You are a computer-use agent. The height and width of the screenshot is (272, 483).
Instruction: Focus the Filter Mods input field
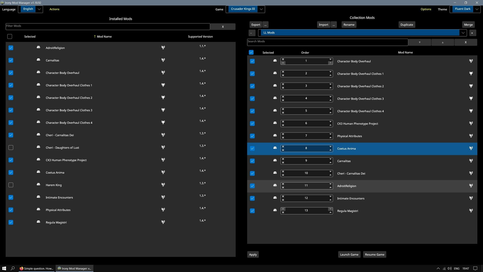coord(108,26)
